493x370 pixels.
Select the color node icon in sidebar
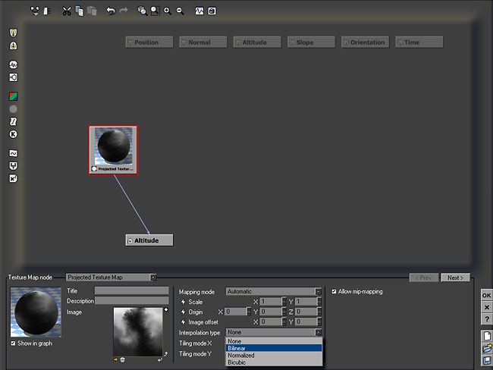tap(13, 96)
